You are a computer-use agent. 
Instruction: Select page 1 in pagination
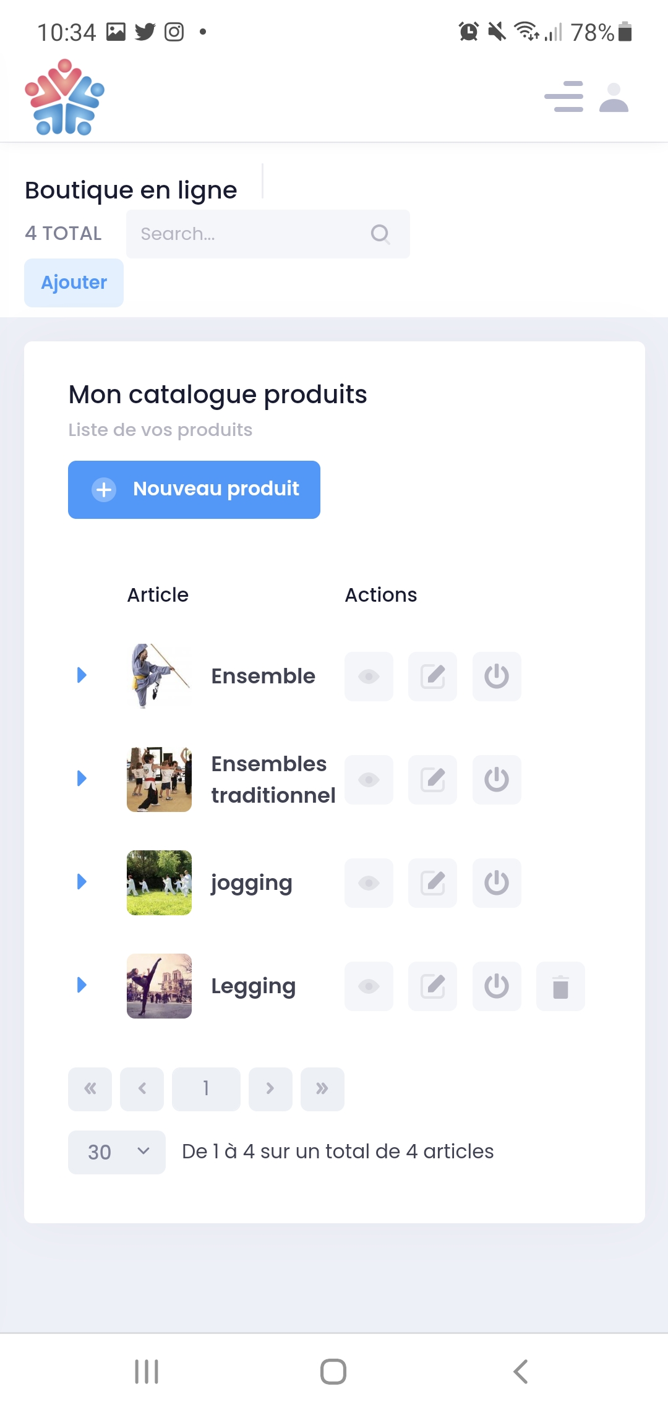pos(206,1088)
